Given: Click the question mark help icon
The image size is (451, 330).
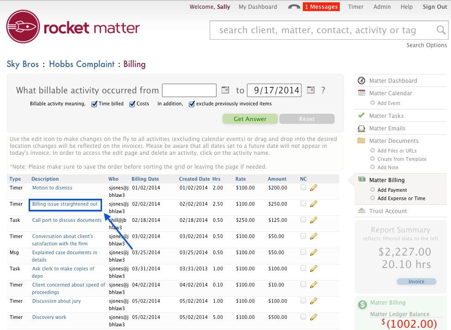Looking at the screenshot, I should click(323, 91).
